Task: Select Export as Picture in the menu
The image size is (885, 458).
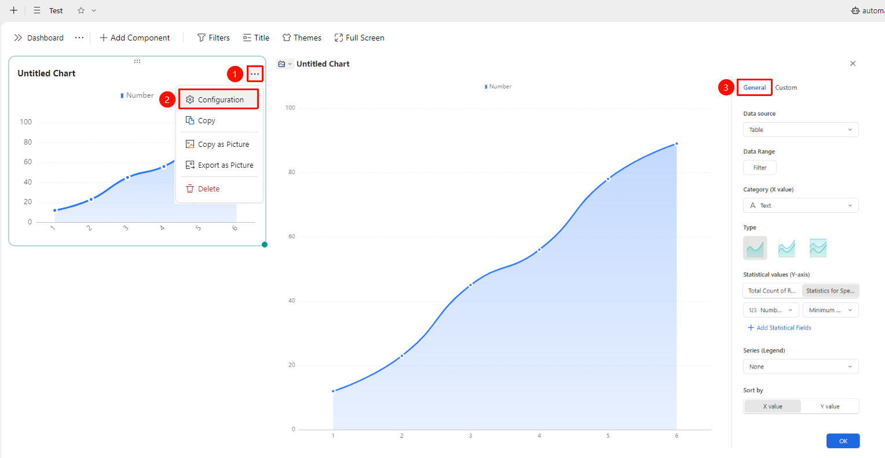Action: click(219, 165)
